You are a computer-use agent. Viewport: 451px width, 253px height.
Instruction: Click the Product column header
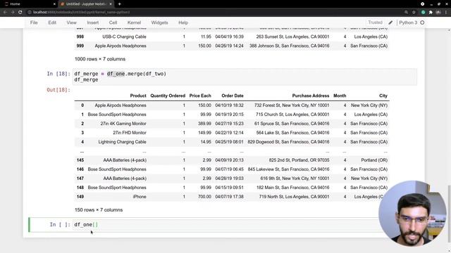click(138, 96)
